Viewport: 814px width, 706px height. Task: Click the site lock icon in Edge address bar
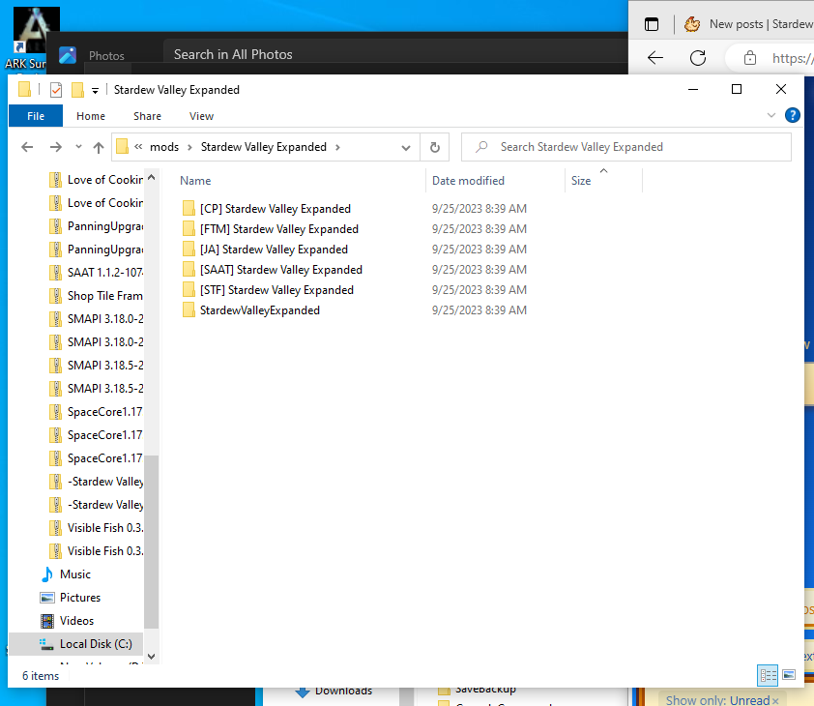(749, 58)
